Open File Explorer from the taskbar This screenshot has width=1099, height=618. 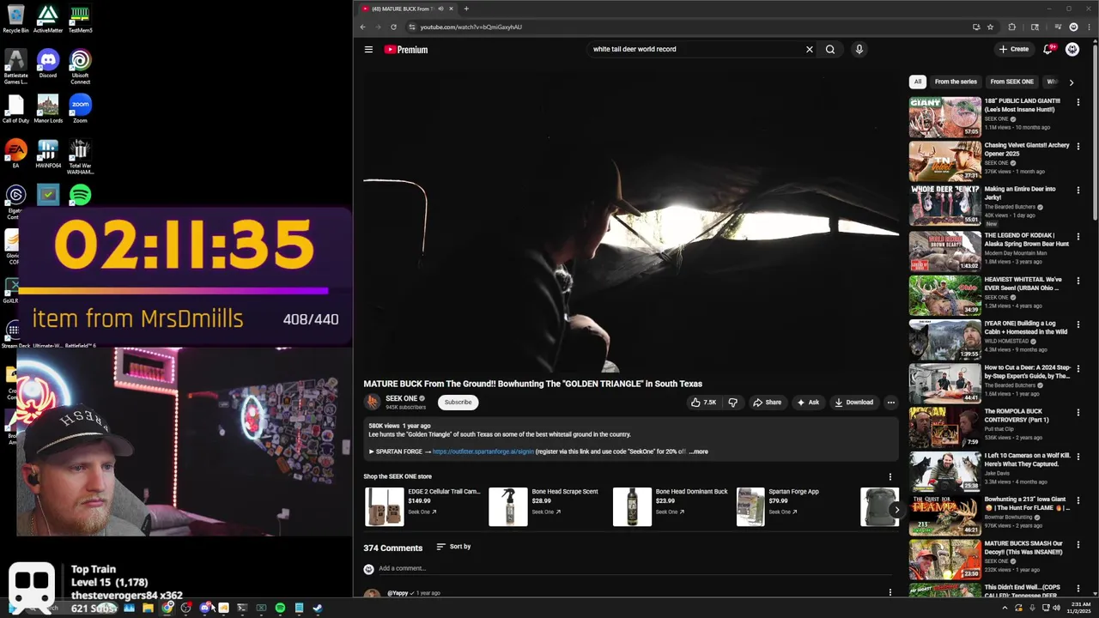click(148, 609)
